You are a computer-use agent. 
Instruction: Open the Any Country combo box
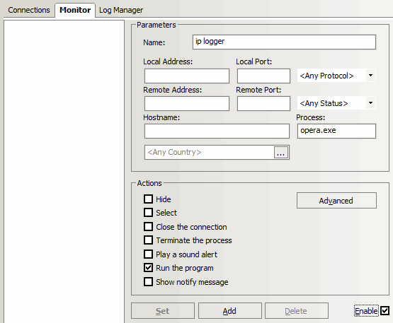pos(217,153)
